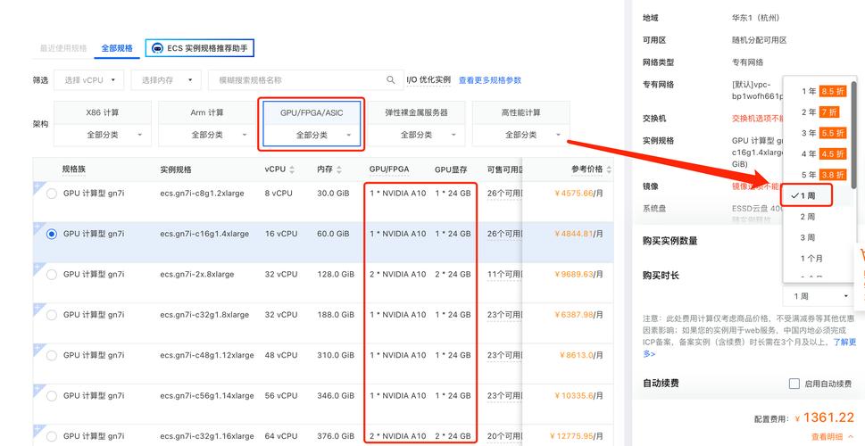Expand GPU/FPGA/ASIC 全部分类 dropdown
The image size is (865, 446).
pyautogui.click(x=312, y=136)
